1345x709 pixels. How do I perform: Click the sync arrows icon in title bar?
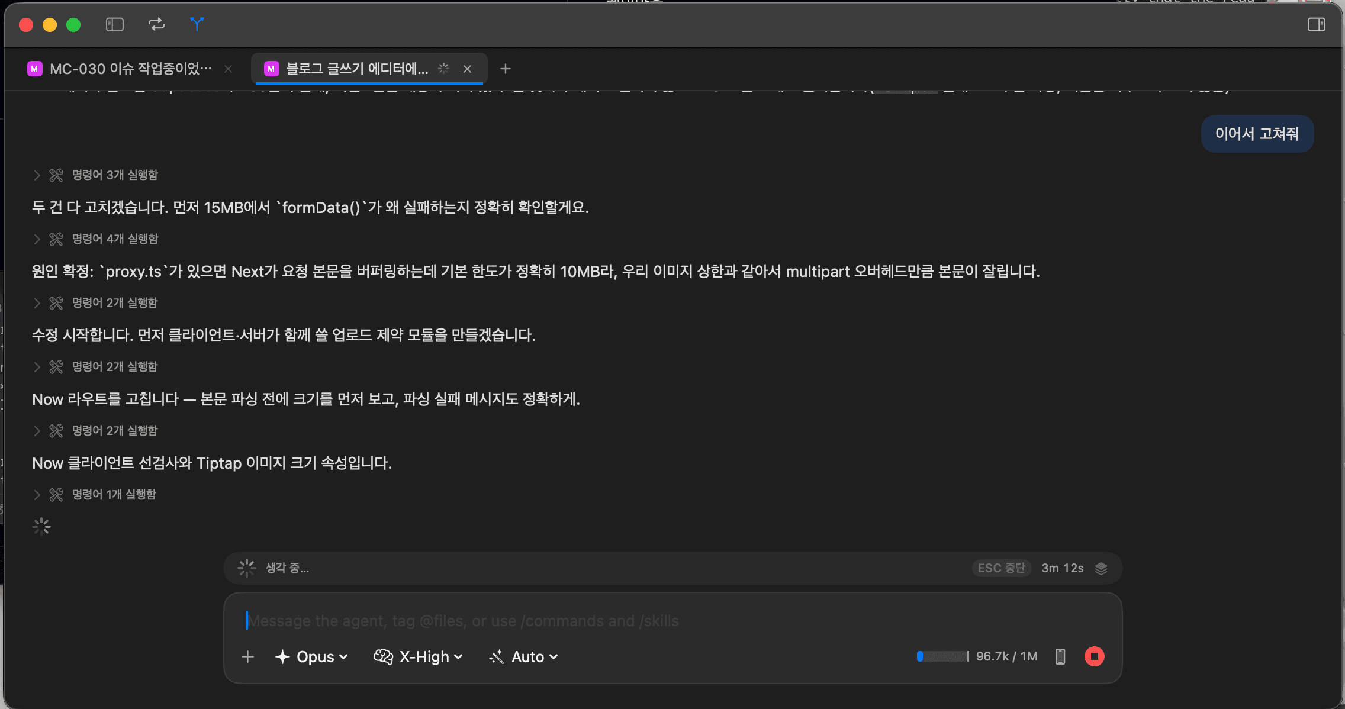tap(156, 24)
